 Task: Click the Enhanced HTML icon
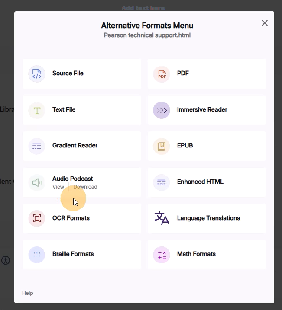162,182
